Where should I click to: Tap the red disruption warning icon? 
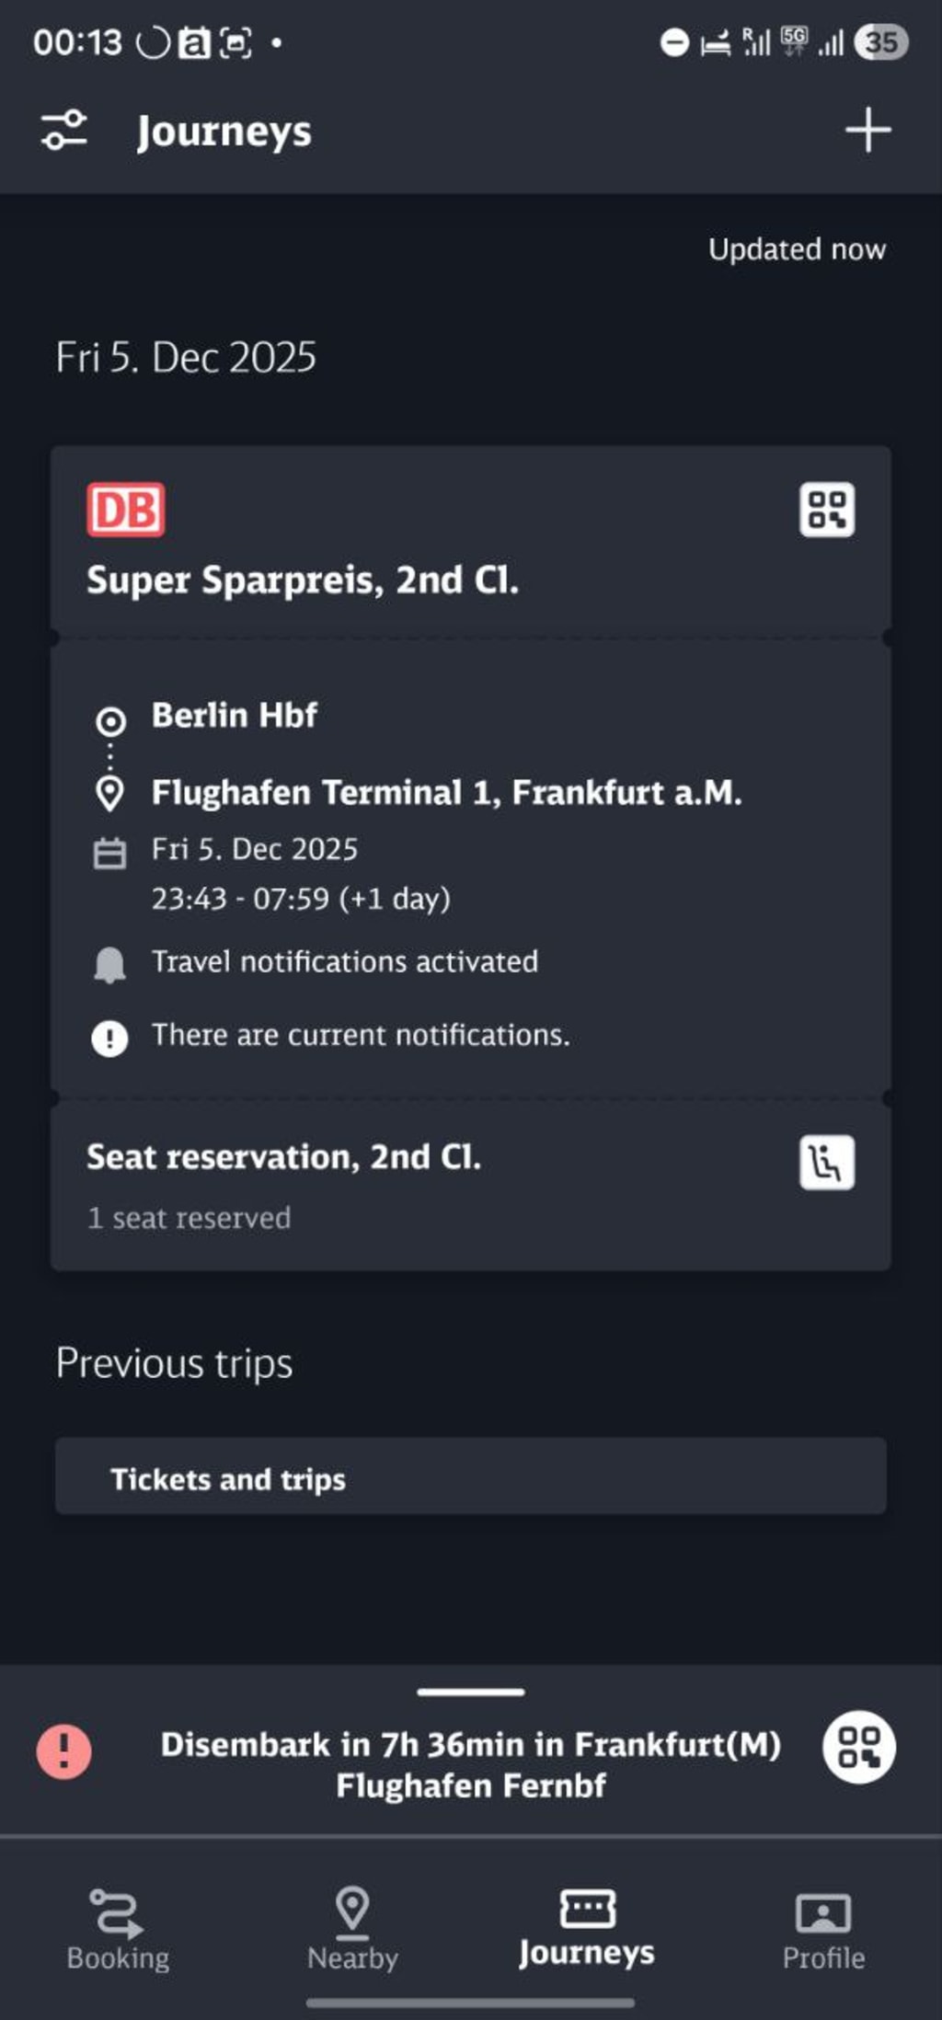coord(63,1750)
